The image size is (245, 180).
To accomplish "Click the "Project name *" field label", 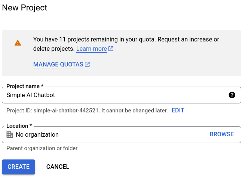I will pos(25,86).
